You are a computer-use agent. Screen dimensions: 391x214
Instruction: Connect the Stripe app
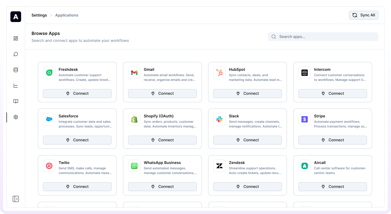(333, 140)
